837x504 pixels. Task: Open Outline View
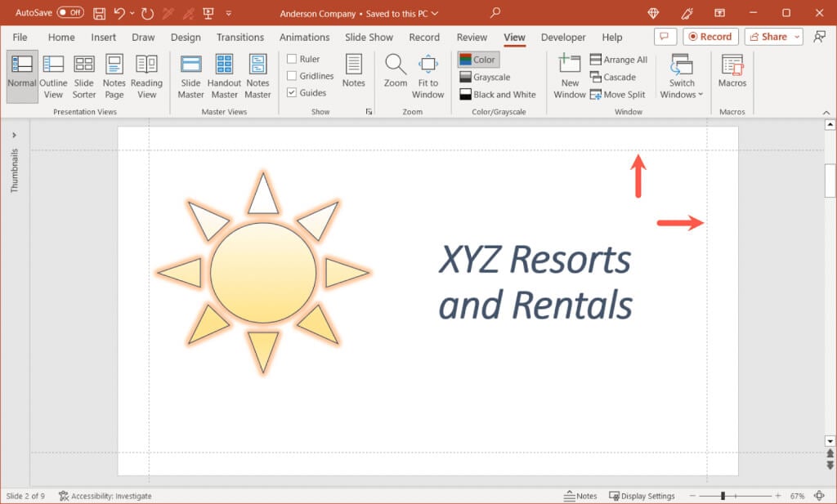coord(53,77)
